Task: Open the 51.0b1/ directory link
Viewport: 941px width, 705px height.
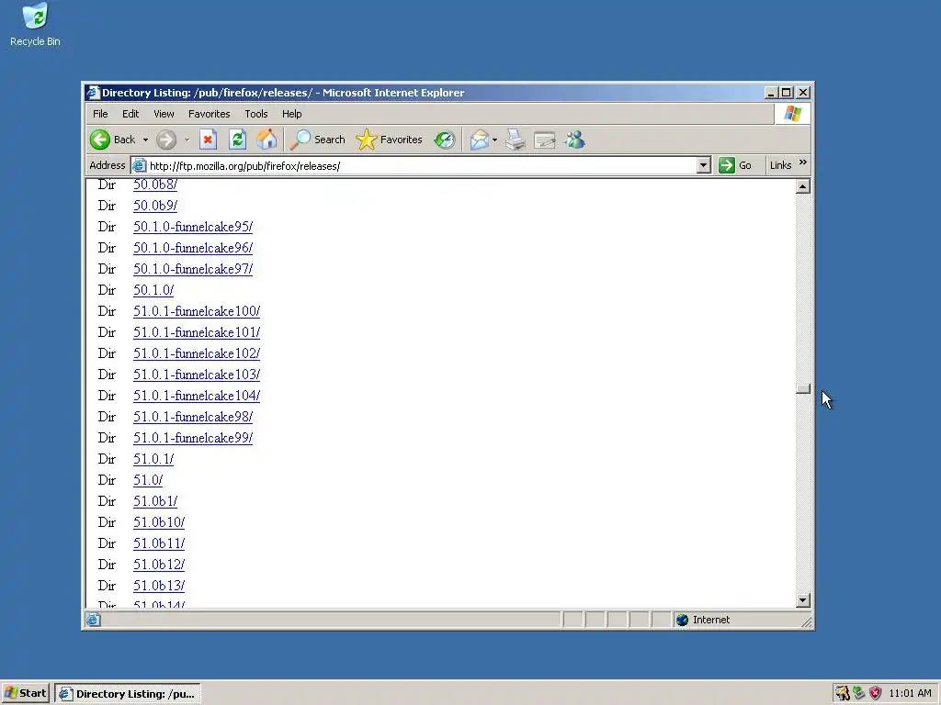Action: [x=154, y=501]
